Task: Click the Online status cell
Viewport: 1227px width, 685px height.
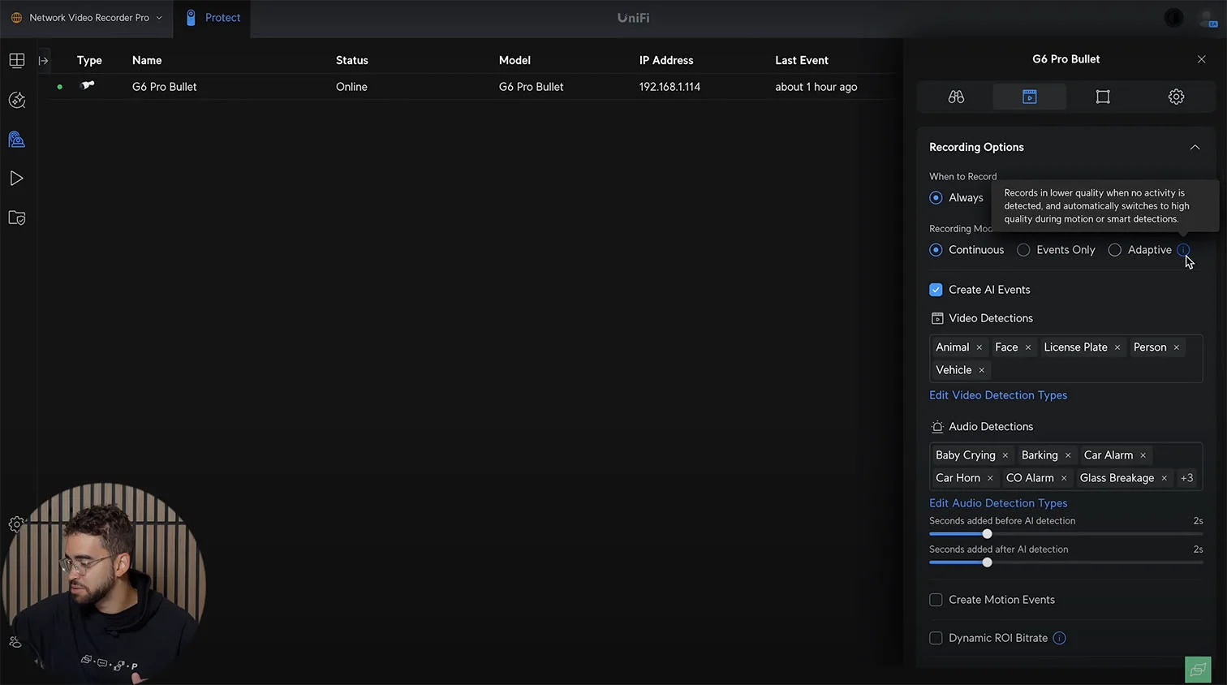Action: [351, 87]
